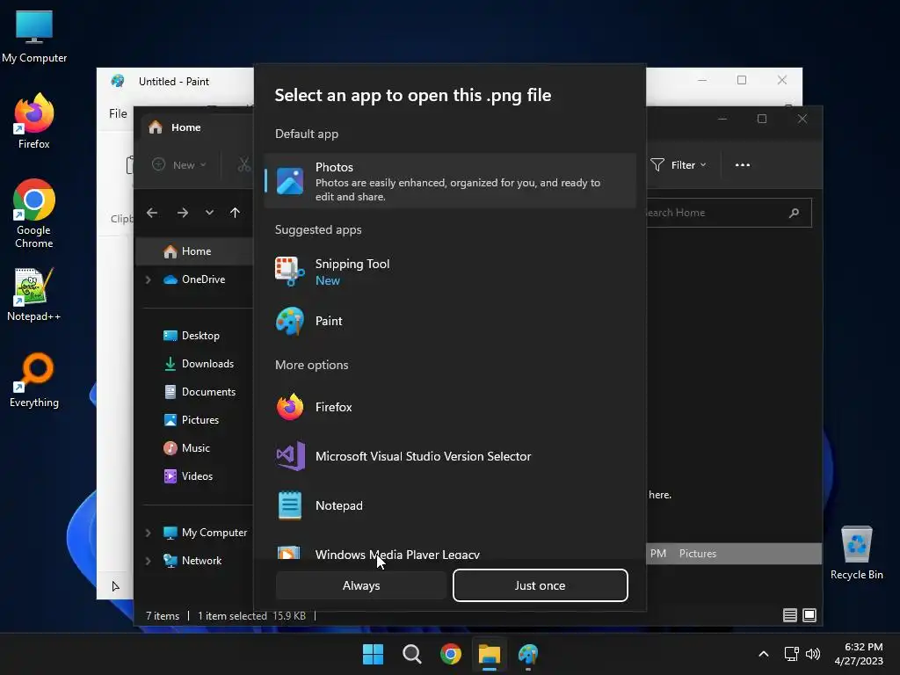Select My Computer in navigation pane
Viewport: 900px width, 675px height.
coord(206,533)
